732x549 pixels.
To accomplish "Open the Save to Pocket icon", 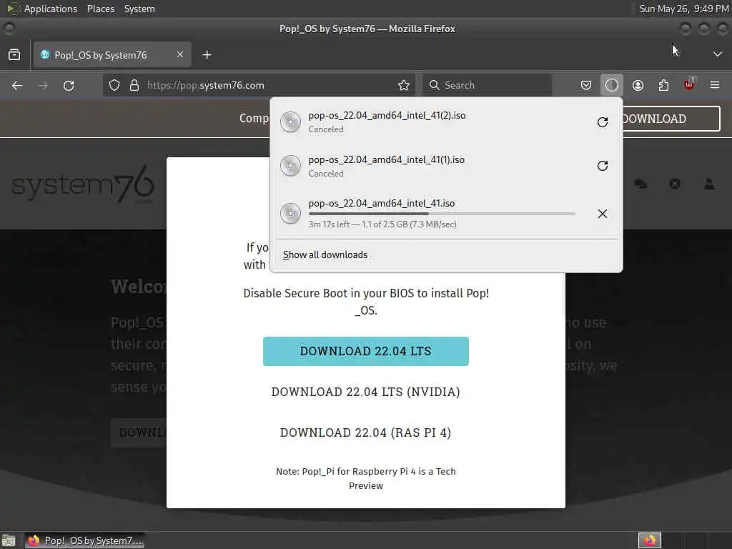I will (x=586, y=86).
